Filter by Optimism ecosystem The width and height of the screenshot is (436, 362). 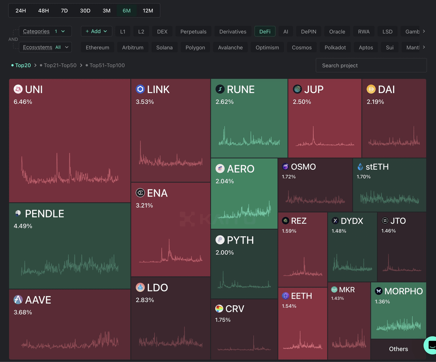[x=267, y=48]
